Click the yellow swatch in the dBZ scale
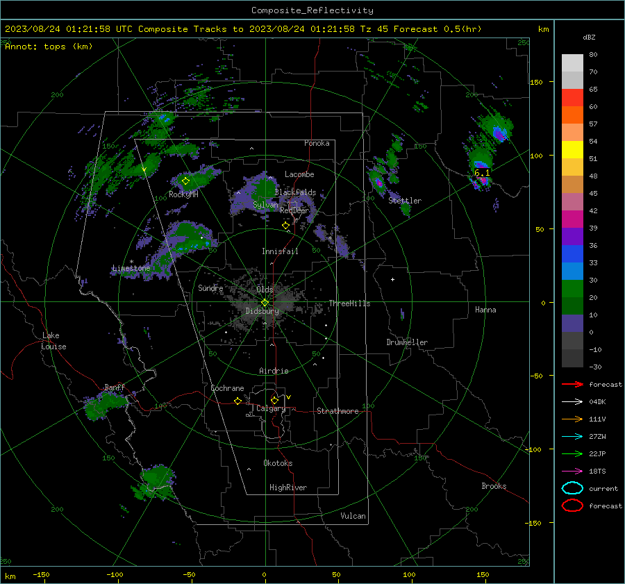 click(x=572, y=150)
